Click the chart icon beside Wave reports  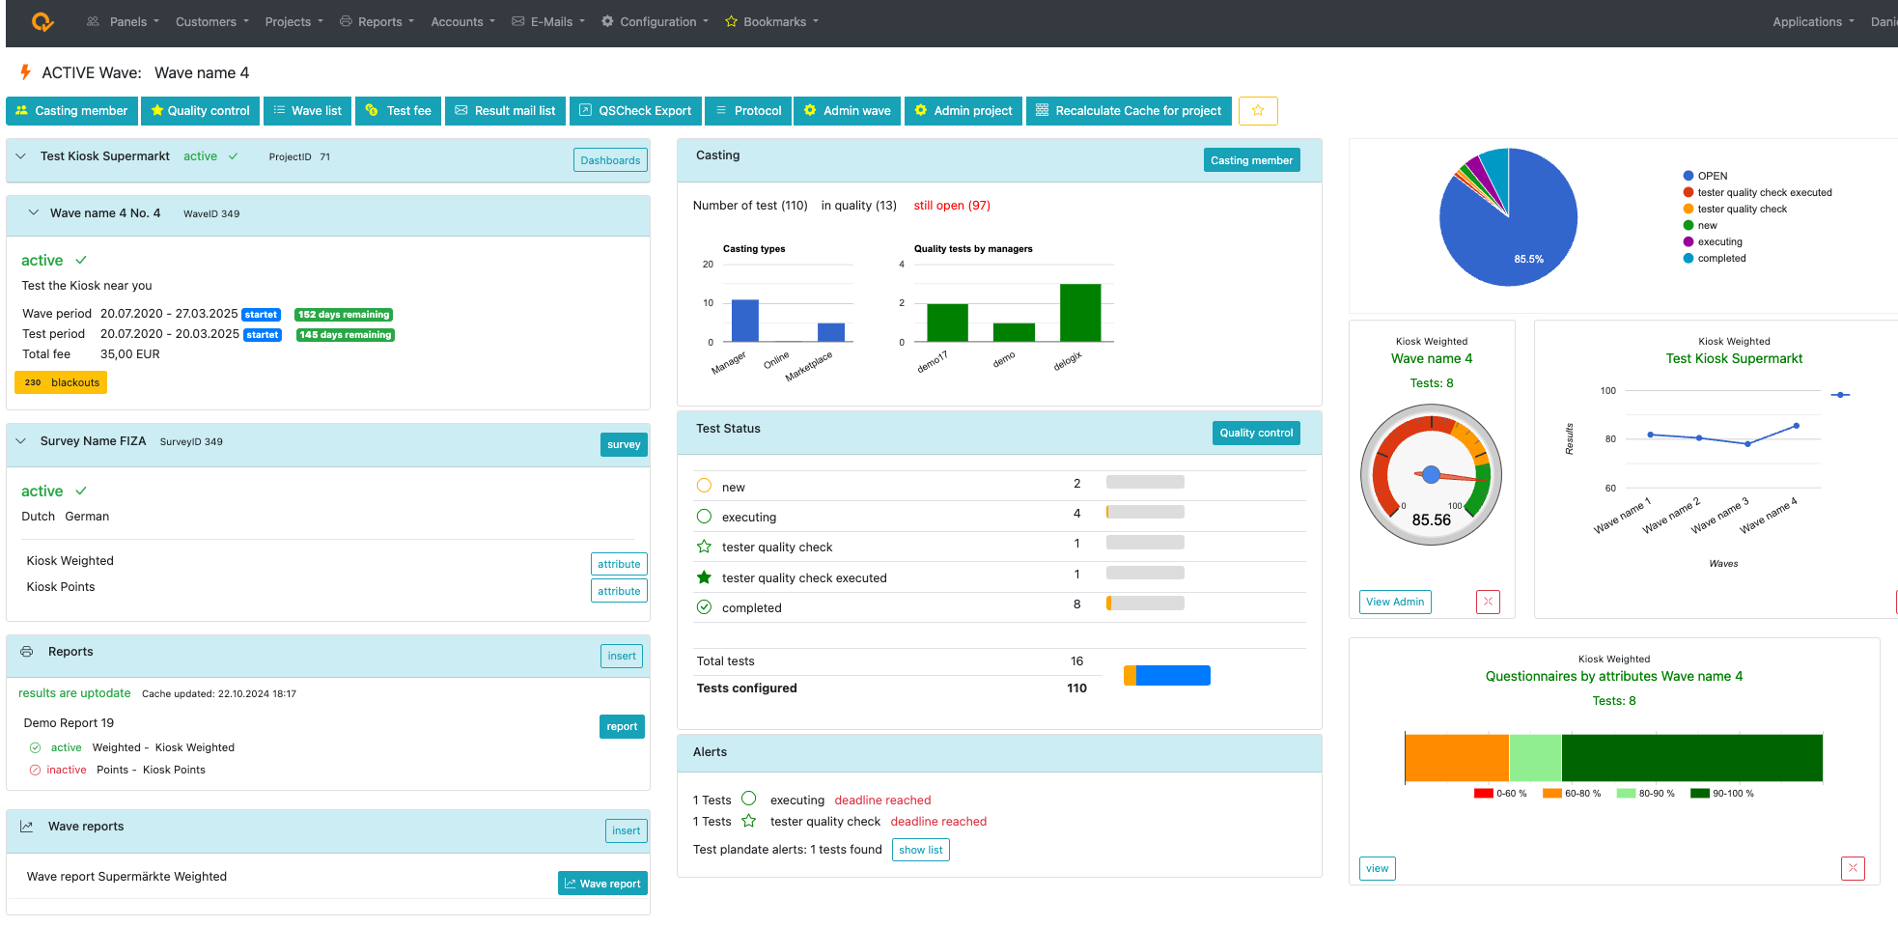pyautogui.click(x=27, y=827)
